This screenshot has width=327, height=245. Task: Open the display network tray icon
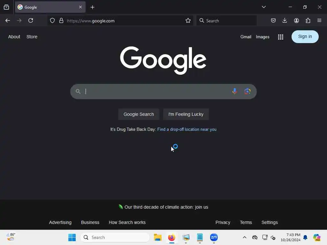[x=265, y=237]
